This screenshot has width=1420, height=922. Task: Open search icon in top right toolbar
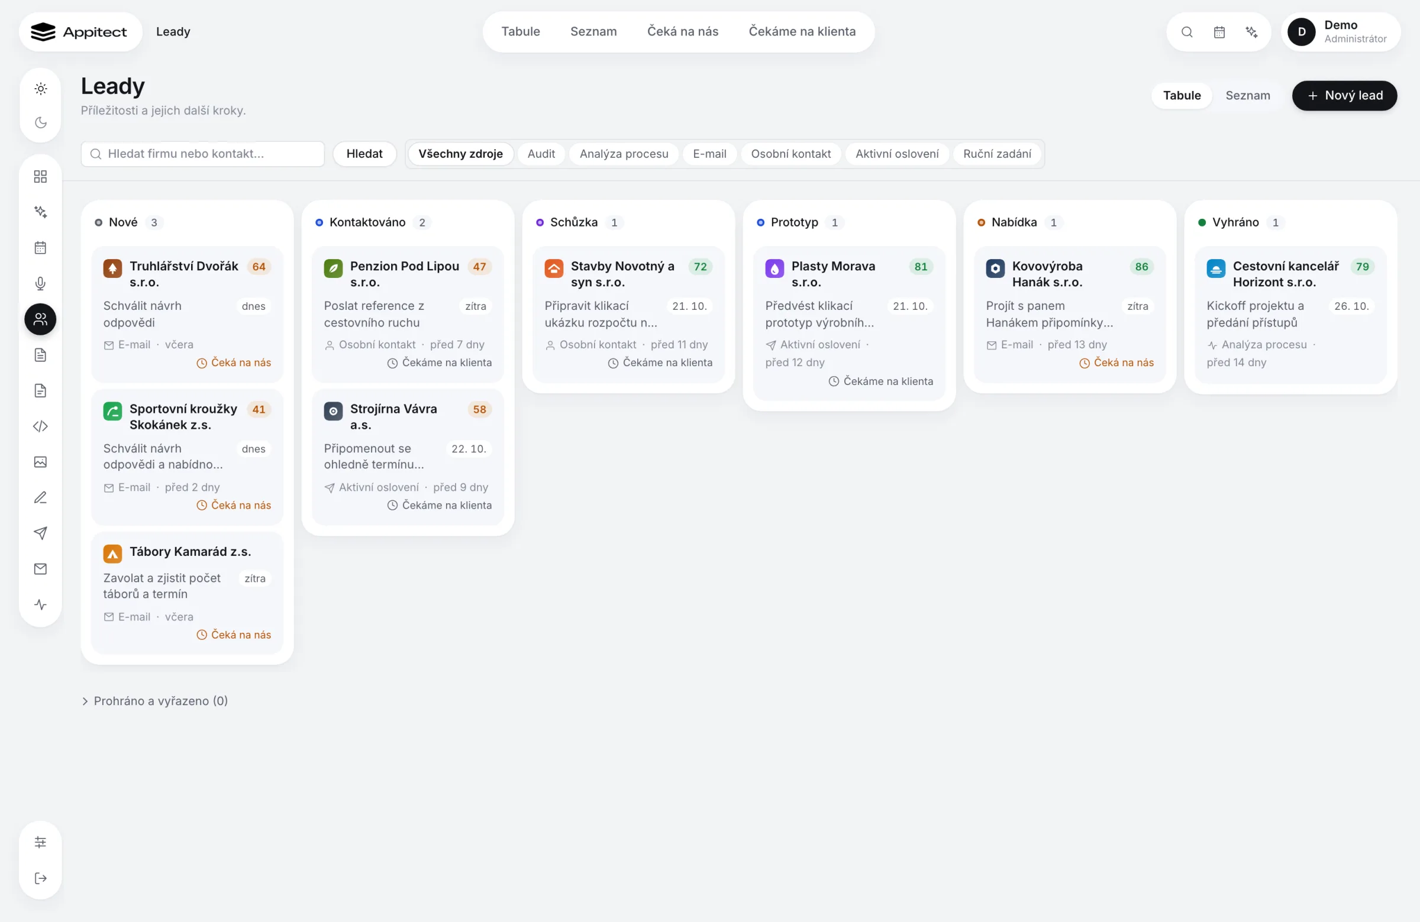1187,31
